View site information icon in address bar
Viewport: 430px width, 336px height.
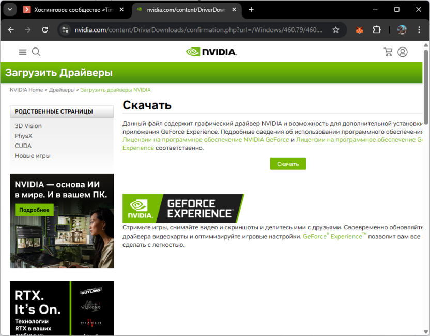coord(65,29)
